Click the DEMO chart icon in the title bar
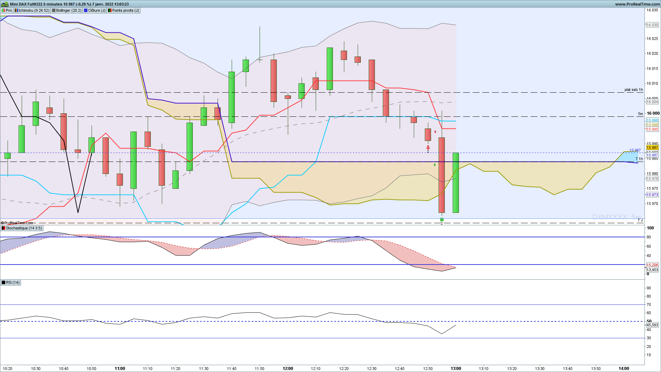The height and width of the screenshot is (372, 661). pyautogui.click(x=4, y=4)
